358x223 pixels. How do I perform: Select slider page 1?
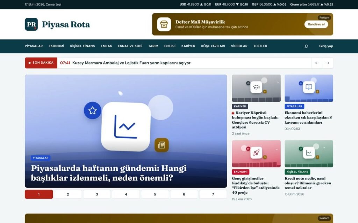39,194
